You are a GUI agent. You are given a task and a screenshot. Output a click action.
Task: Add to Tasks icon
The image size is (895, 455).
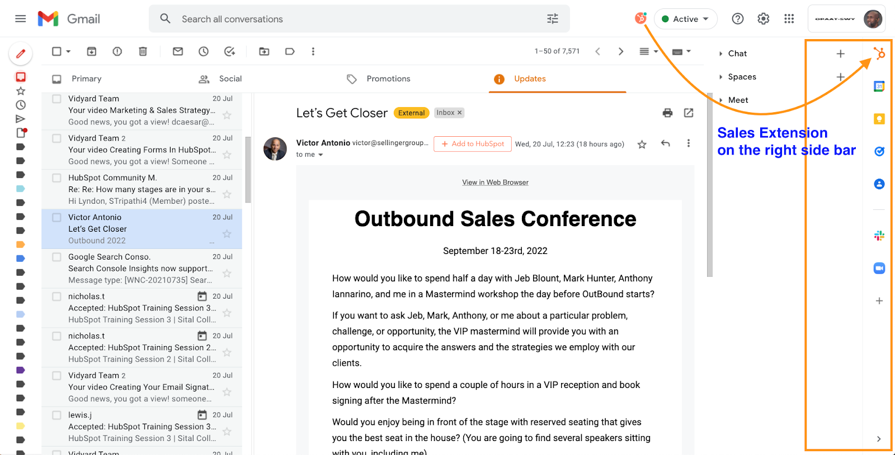coord(229,51)
